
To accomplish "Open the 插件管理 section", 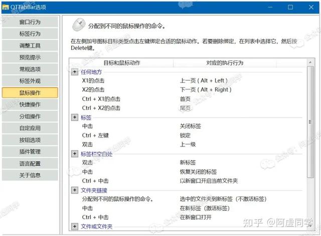I will coord(30,151).
